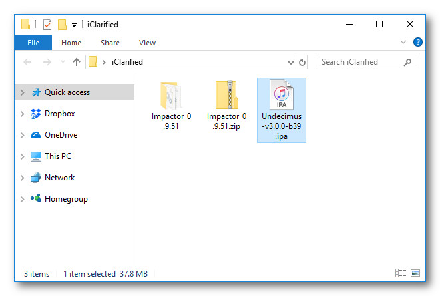Viewport: 440px width, 296px height.
Task: Open the Help question mark icon
Action: (418, 42)
